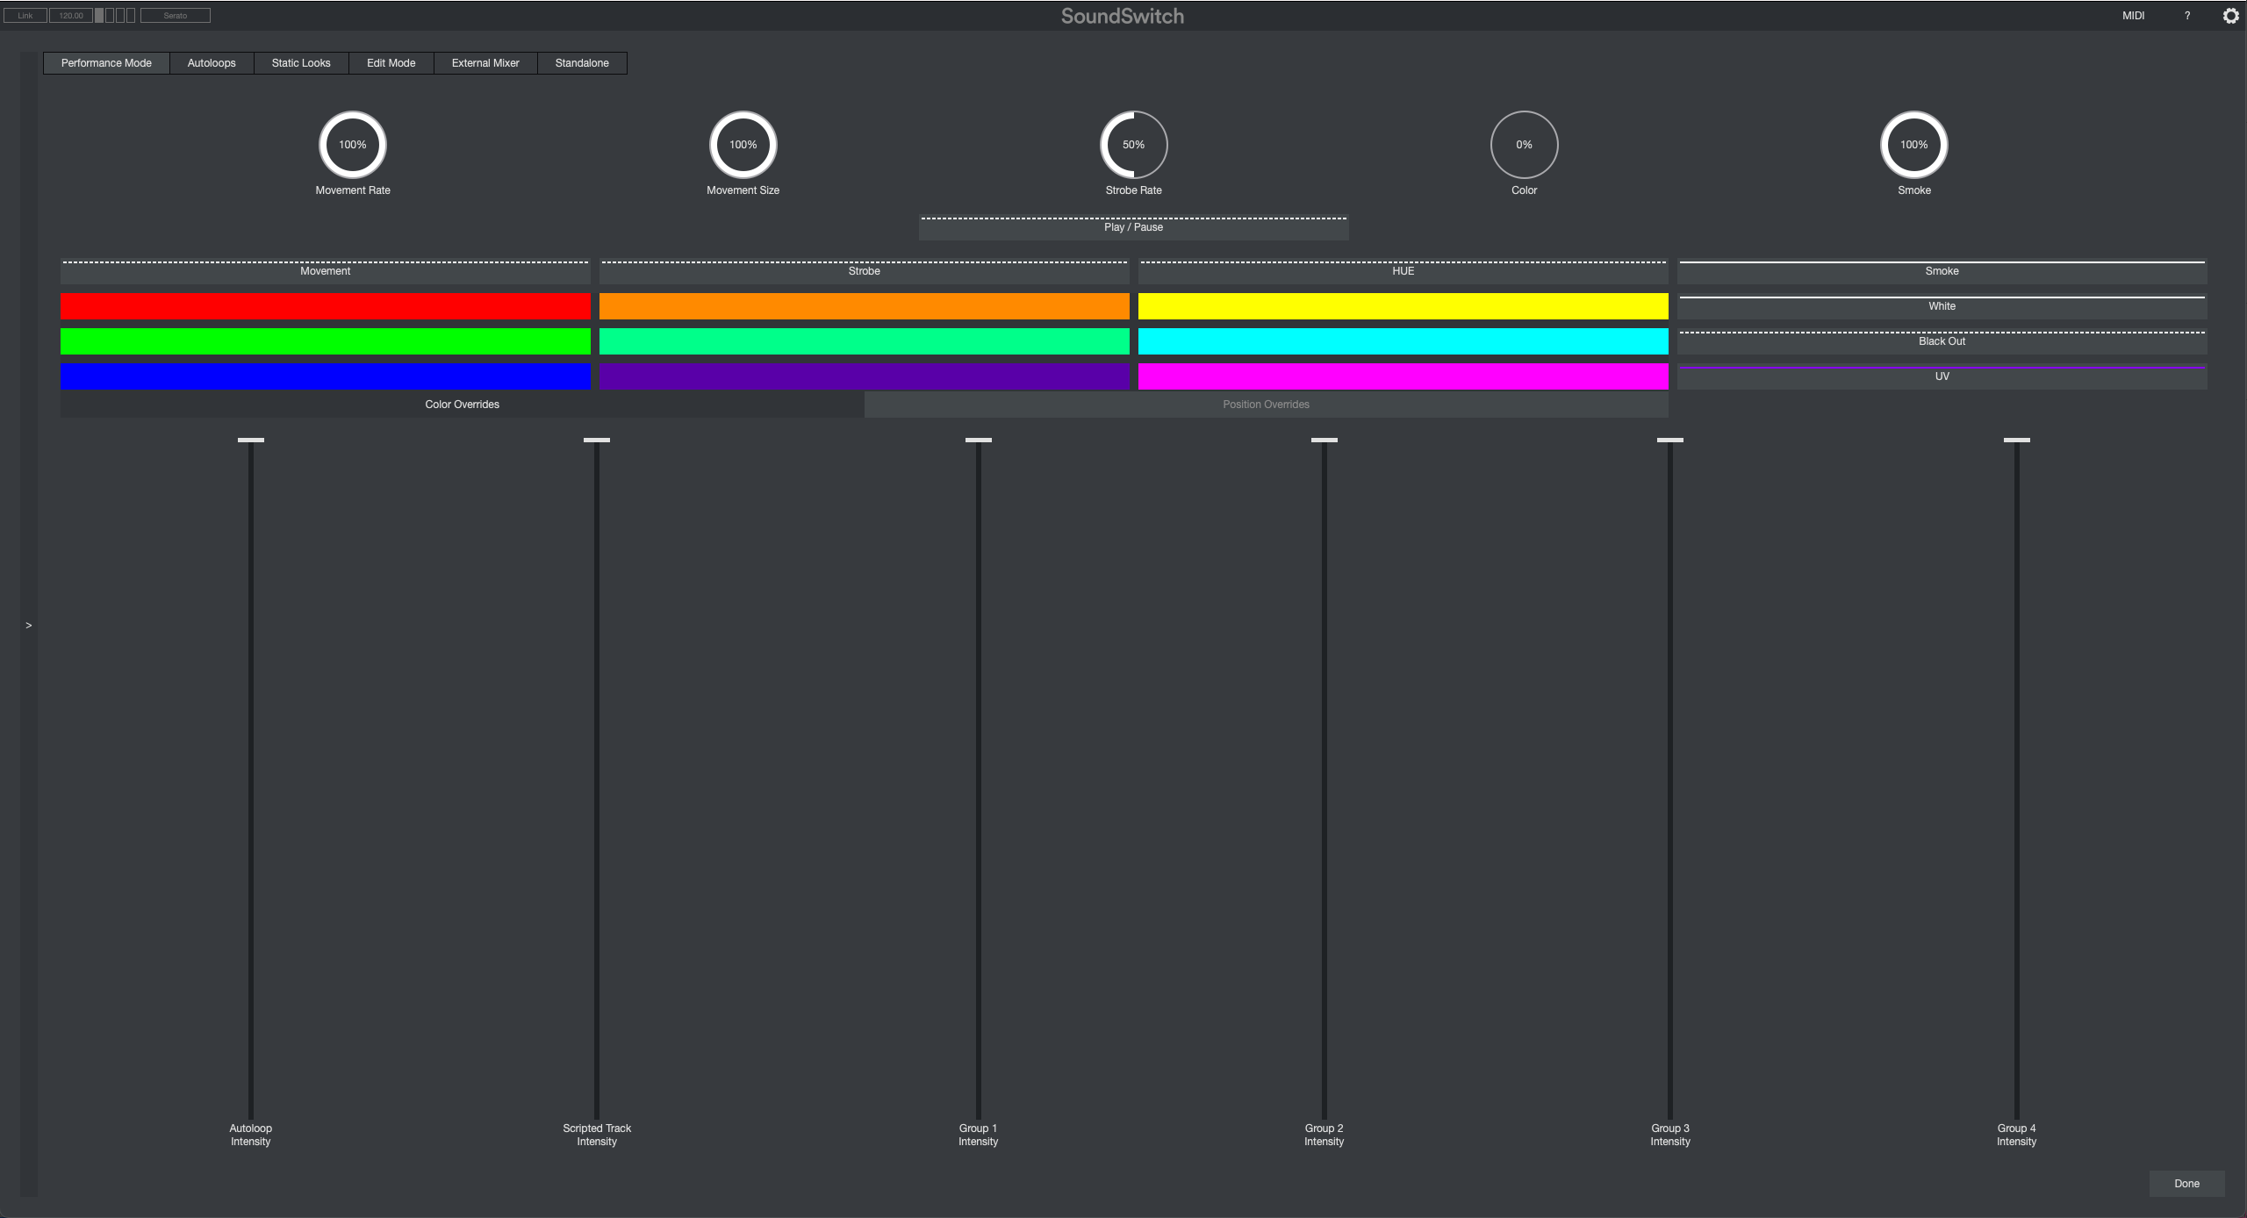Click the 120.00 BPM field
This screenshot has width=2247, height=1218.
click(71, 15)
